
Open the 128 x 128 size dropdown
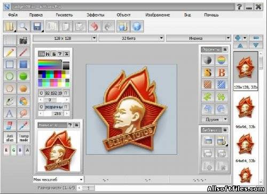tap(65, 38)
